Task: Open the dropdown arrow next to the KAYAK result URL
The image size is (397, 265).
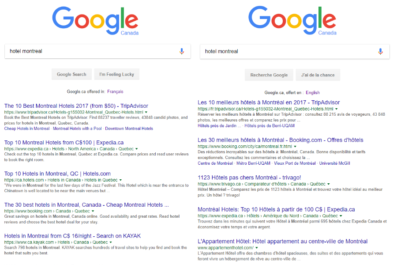Action: (111, 242)
